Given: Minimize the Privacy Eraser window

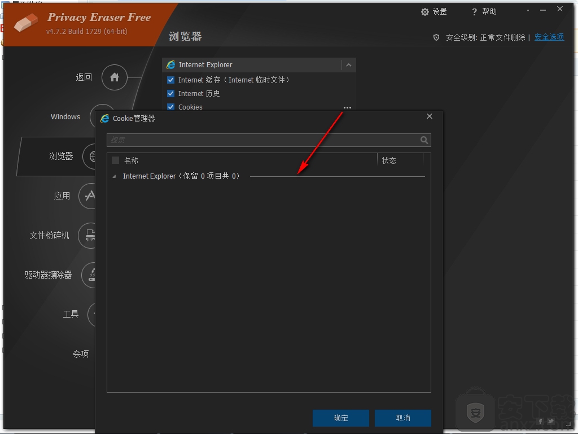Looking at the screenshot, I should pos(543,10).
